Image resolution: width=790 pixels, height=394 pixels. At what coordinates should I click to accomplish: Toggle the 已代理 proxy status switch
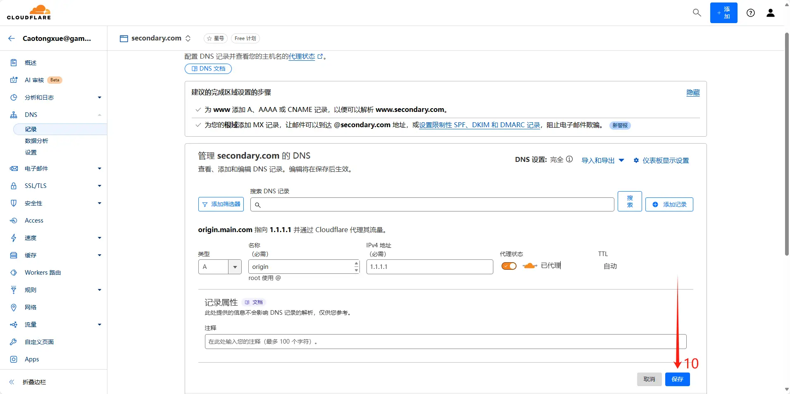509,266
